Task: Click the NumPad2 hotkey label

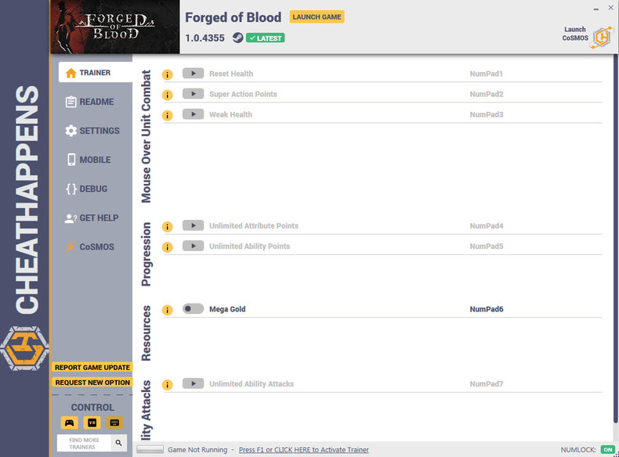Action: pos(487,94)
